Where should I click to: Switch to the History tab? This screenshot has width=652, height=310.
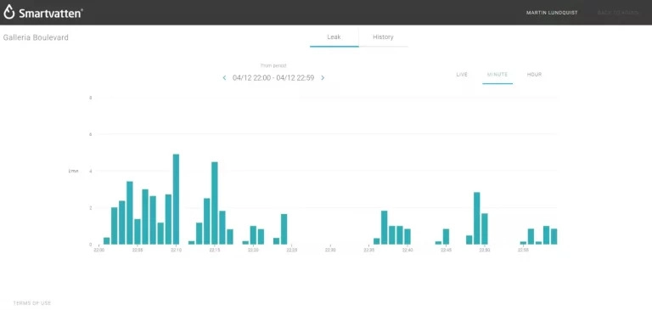tap(383, 37)
